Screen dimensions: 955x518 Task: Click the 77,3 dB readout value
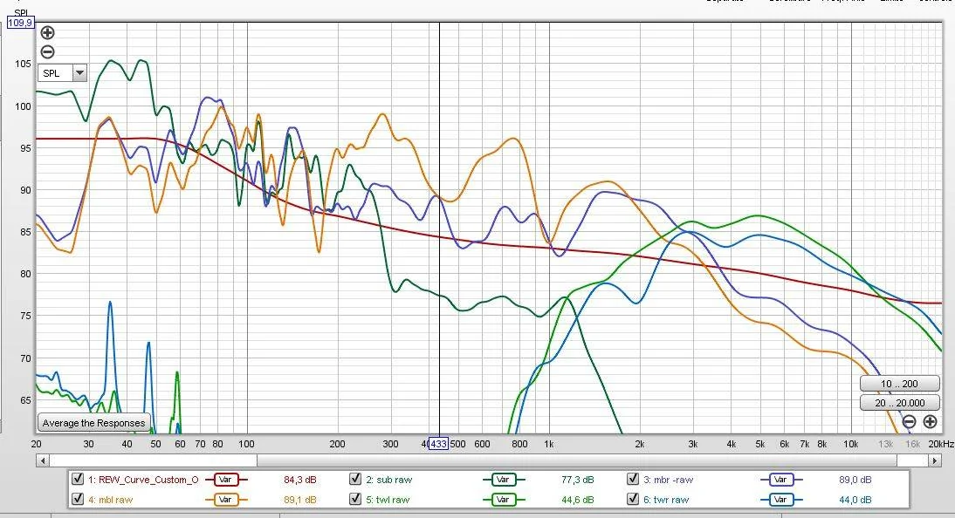(577, 480)
